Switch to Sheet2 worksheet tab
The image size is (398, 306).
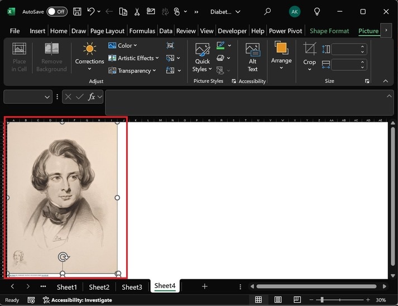pos(99,287)
